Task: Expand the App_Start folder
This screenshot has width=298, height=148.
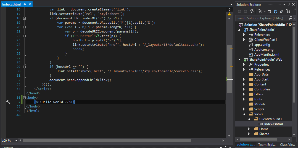Action: pos(244,79)
